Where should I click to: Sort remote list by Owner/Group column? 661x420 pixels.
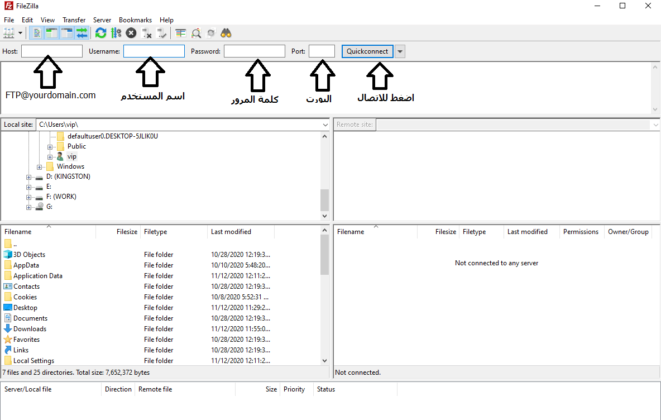628,232
